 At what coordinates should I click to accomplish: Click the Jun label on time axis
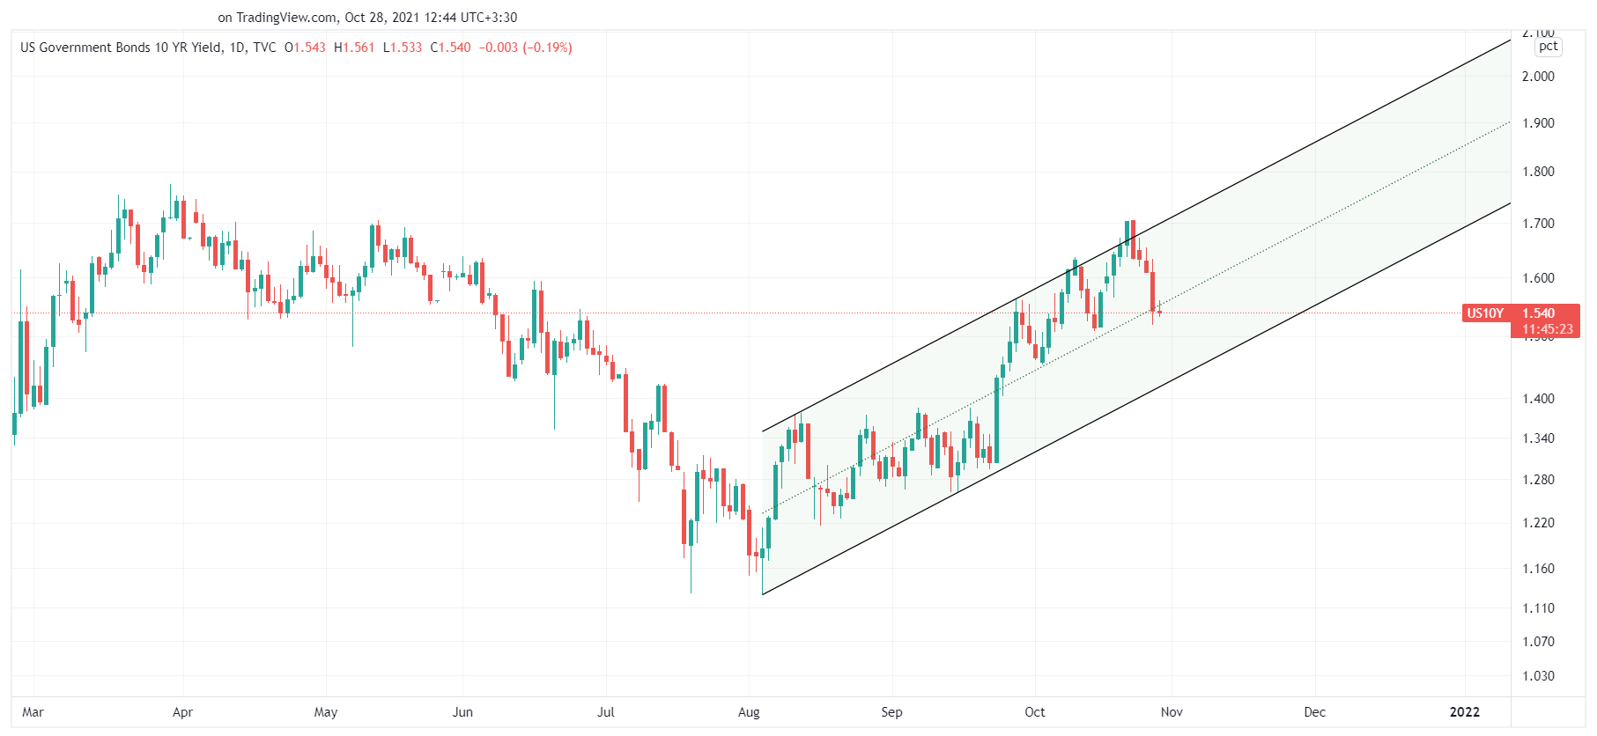pyautogui.click(x=462, y=712)
